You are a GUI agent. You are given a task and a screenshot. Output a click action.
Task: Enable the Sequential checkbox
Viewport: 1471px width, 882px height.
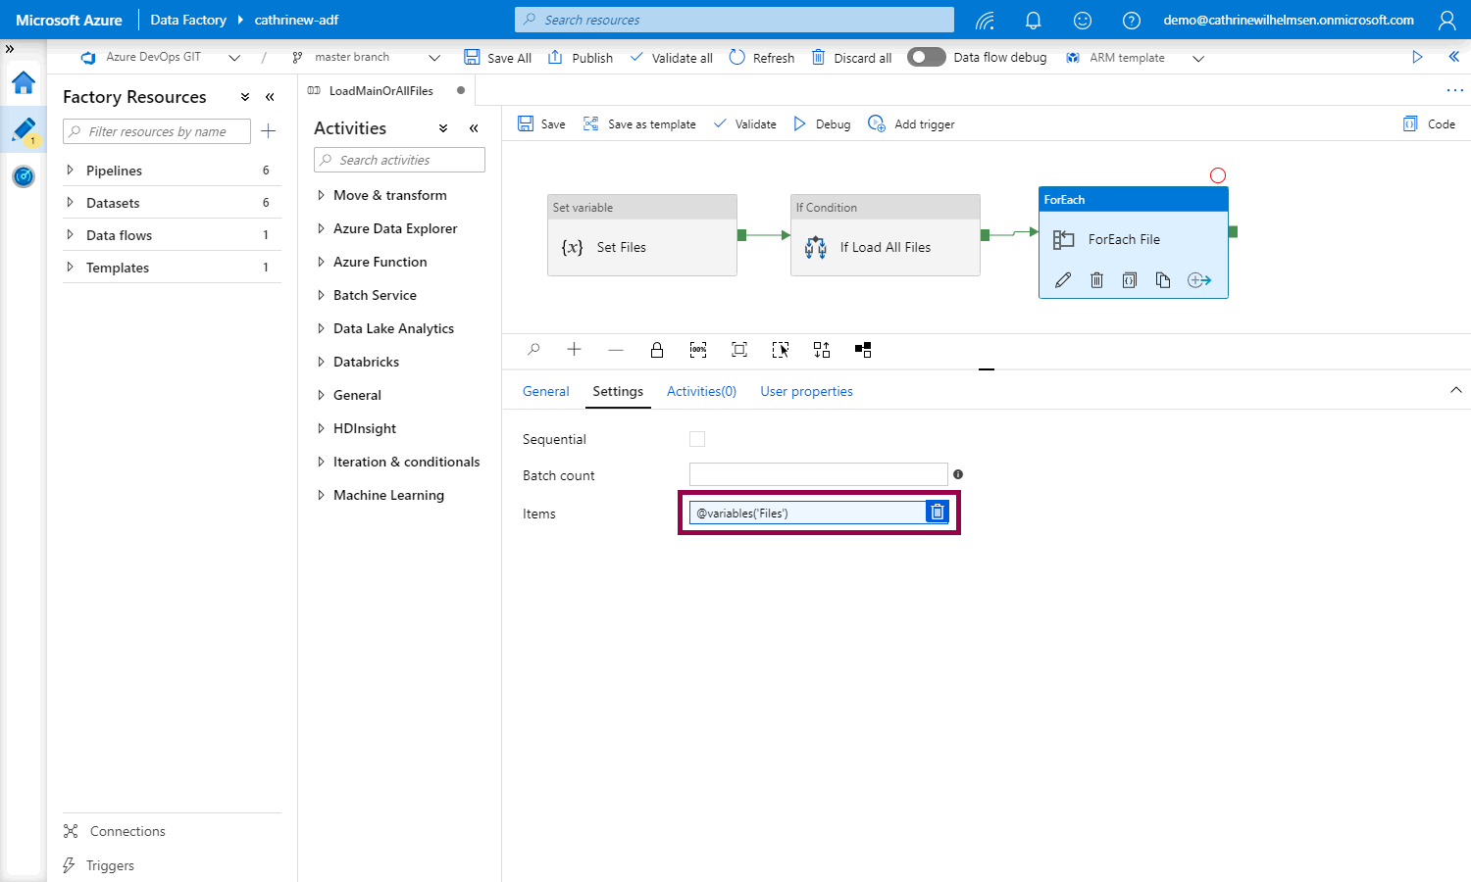point(697,439)
